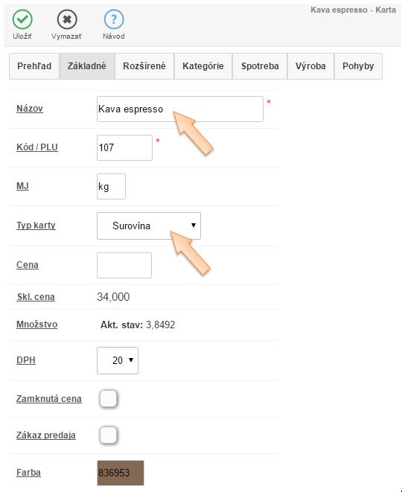Go to the Kategórie tab
The height and width of the screenshot is (492, 402).
point(203,66)
